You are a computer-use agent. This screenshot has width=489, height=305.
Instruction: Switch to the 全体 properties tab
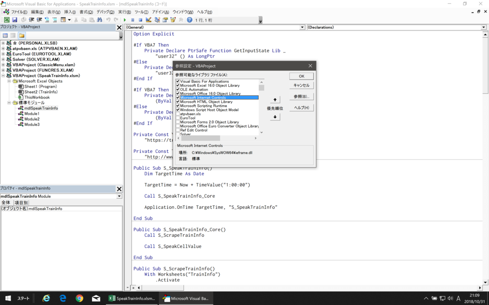[x=6, y=203]
